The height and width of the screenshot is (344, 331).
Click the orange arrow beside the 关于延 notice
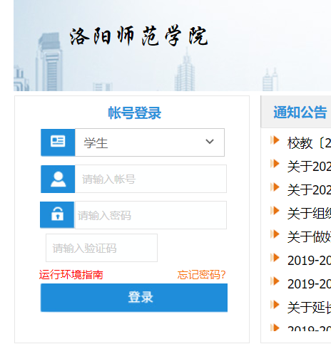click(275, 305)
